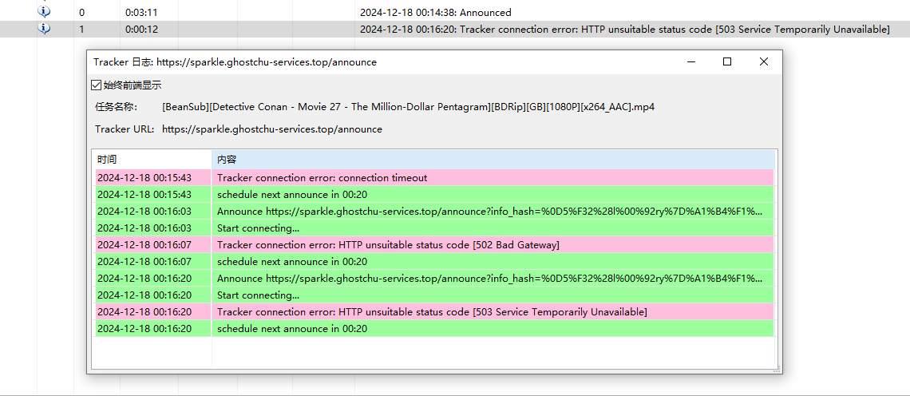Click the info icon in tracker row 0
The image size is (910, 396).
45,12
